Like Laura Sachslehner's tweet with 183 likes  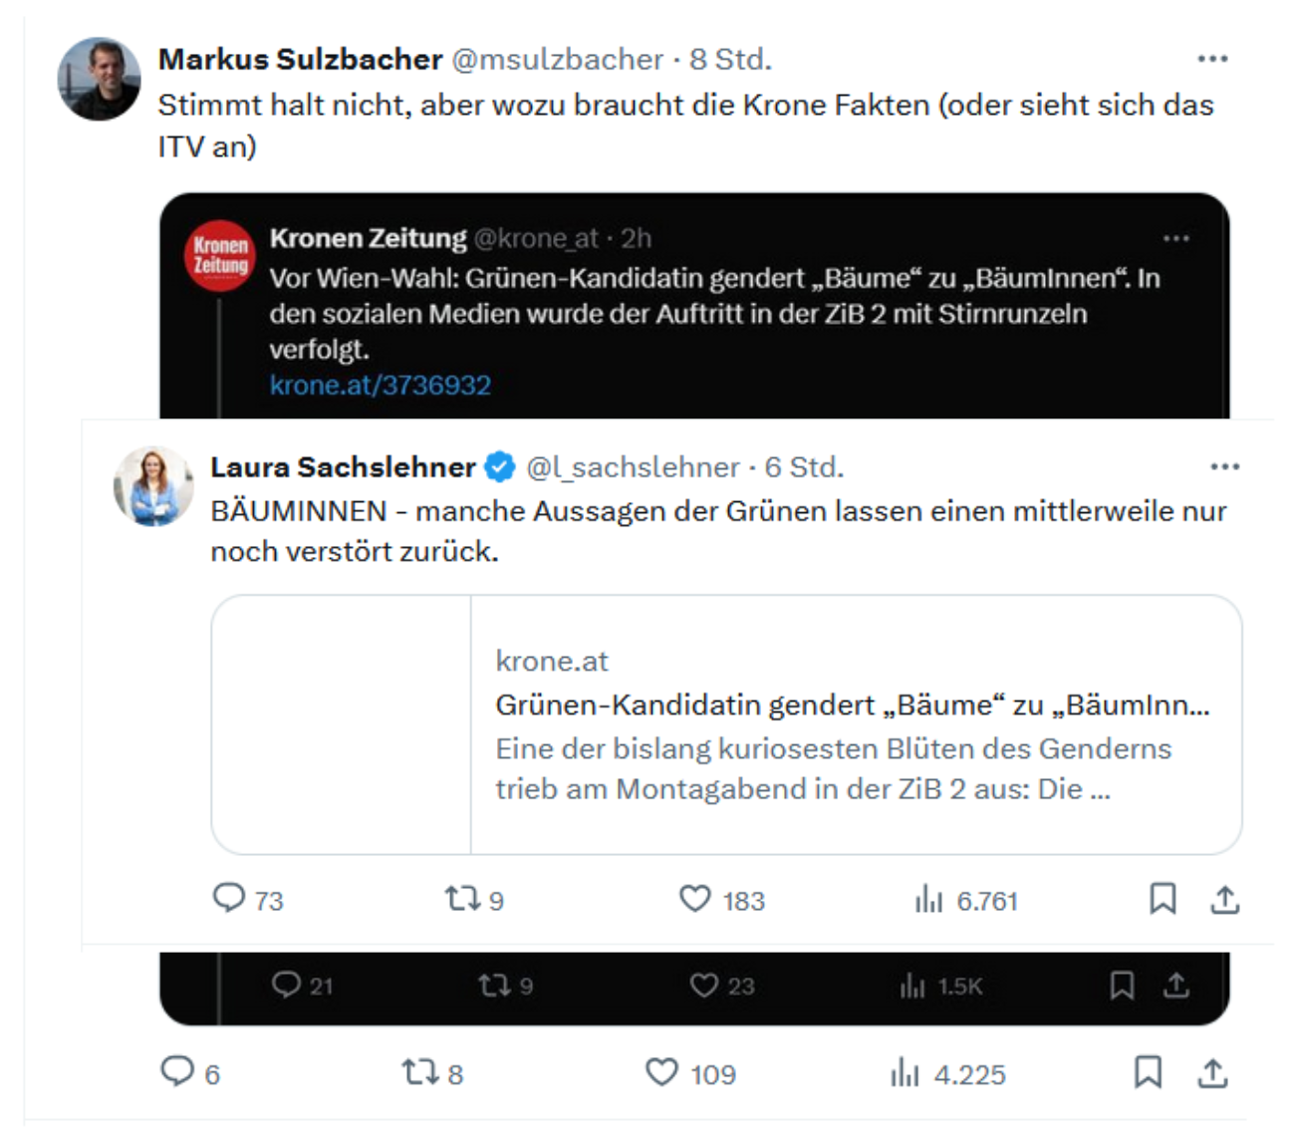tap(695, 899)
